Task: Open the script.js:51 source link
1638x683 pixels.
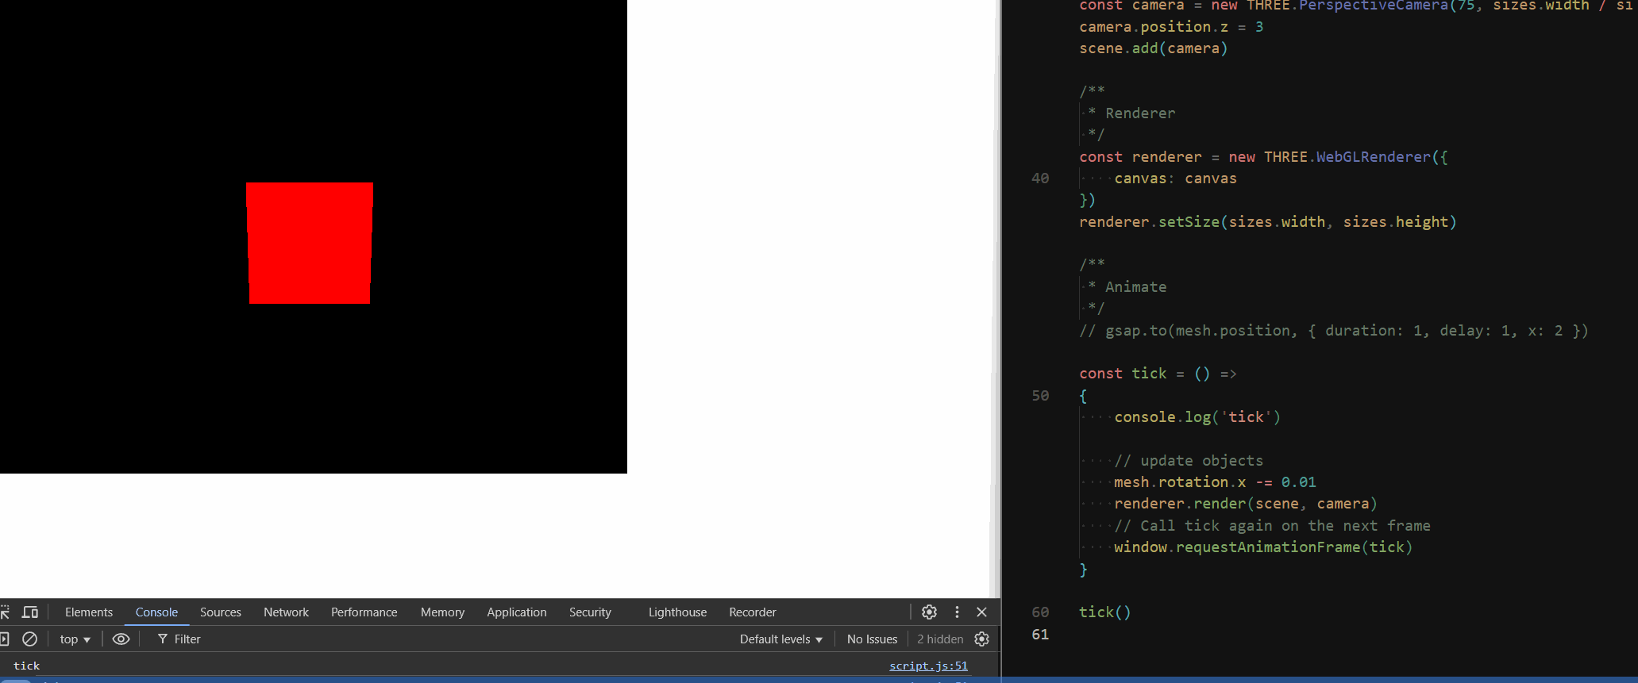Action: pyautogui.click(x=928, y=666)
